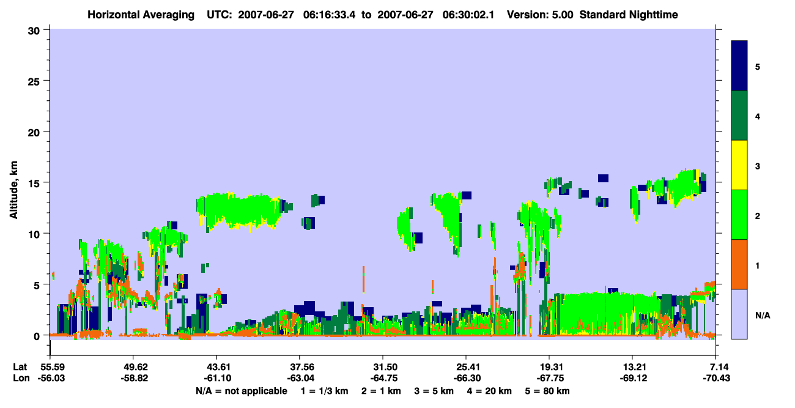Click the large green cloud layer near 13 km altitude

tap(240, 211)
